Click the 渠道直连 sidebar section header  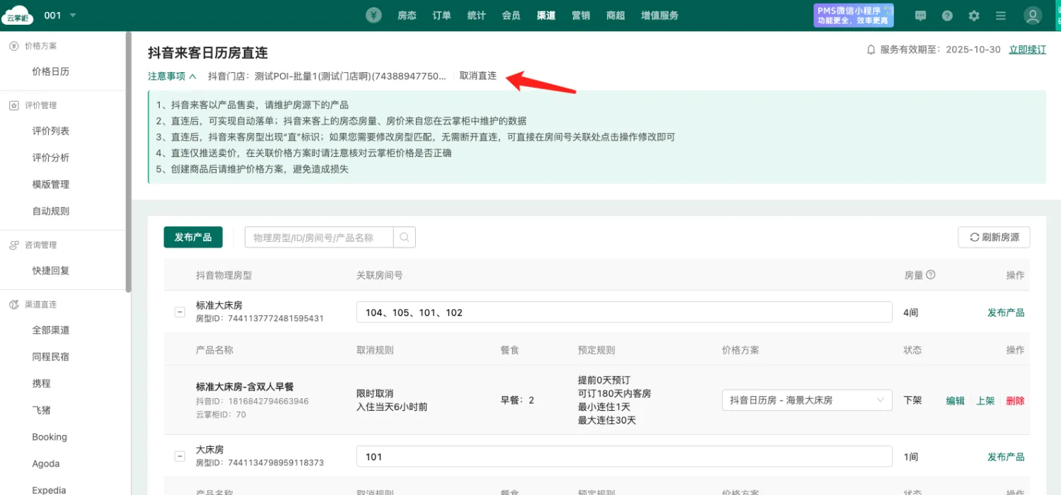pos(33,305)
